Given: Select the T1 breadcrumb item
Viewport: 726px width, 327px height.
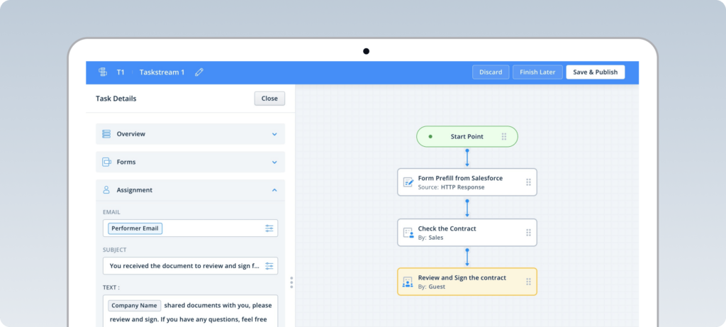Looking at the screenshot, I should coord(121,72).
